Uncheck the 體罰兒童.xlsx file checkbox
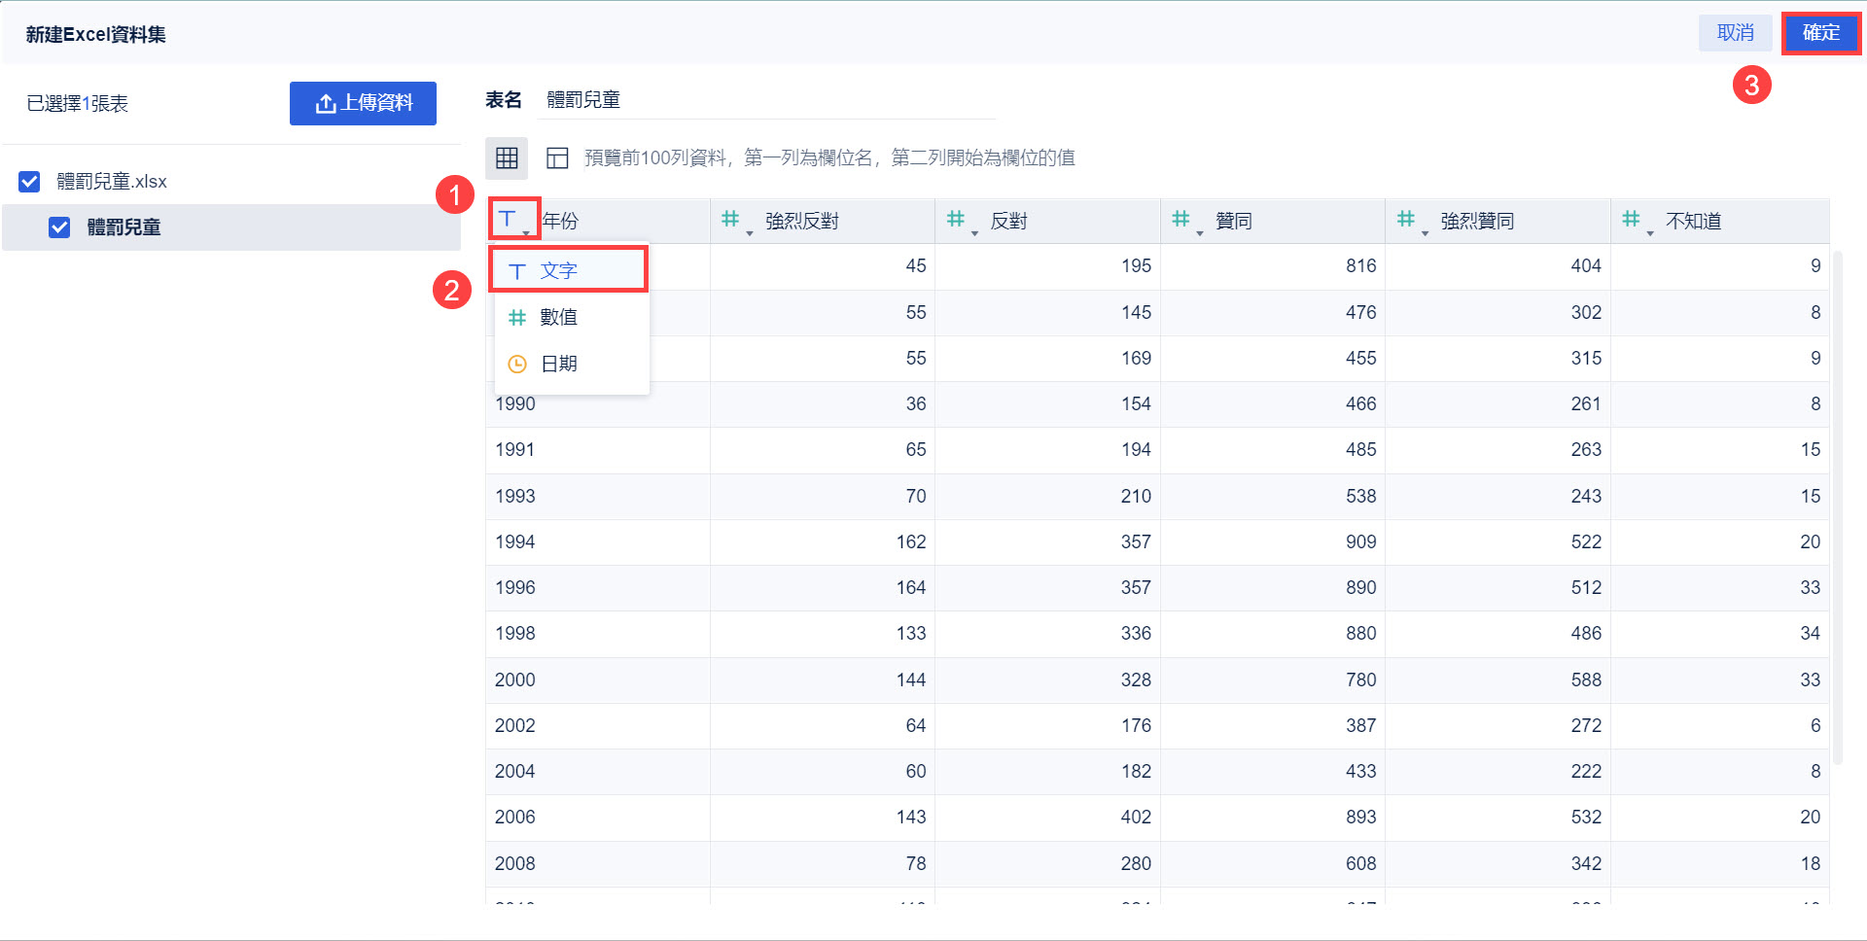1867x941 pixels. coord(29,182)
